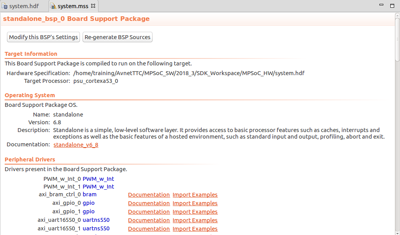Open Documentation for axi_uart16550_0

click(149, 220)
